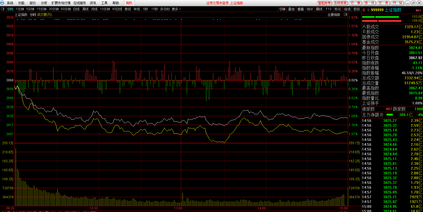Viewport: 423px width, 212px height.
Task: Click the app logo icon in the title bar
Action: [x=2, y=3]
